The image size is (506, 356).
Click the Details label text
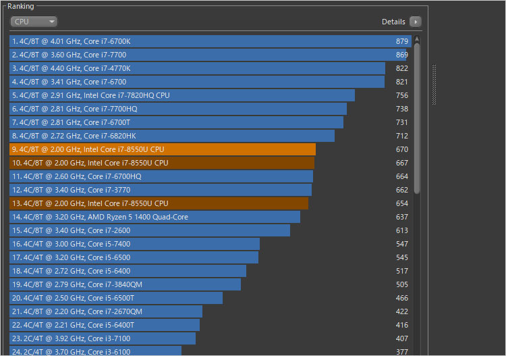[393, 22]
